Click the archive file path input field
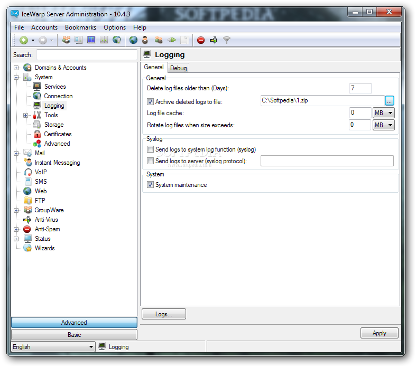Screen dimensions: 416x367 click(x=322, y=101)
